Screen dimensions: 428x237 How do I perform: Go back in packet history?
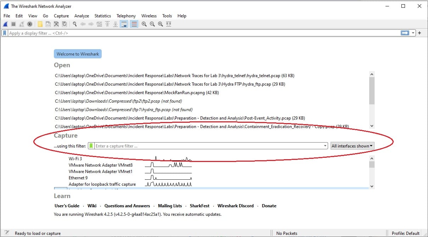click(x=83, y=24)
